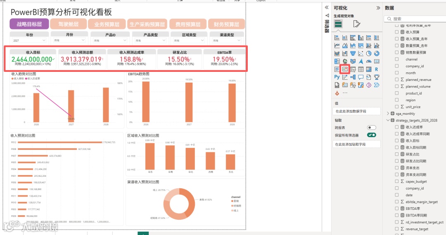This screenshot has width=446, height=235.
Task: Open the 年份 slicer dropdown
Action: pyautogui.click(x=44, y=40)
